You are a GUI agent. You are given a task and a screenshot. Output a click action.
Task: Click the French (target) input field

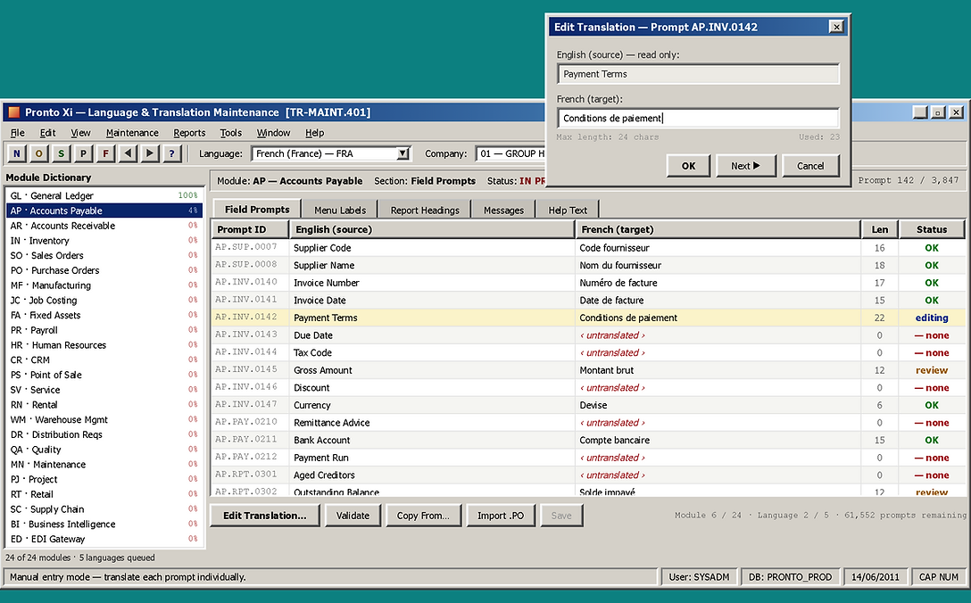point(698,118)
